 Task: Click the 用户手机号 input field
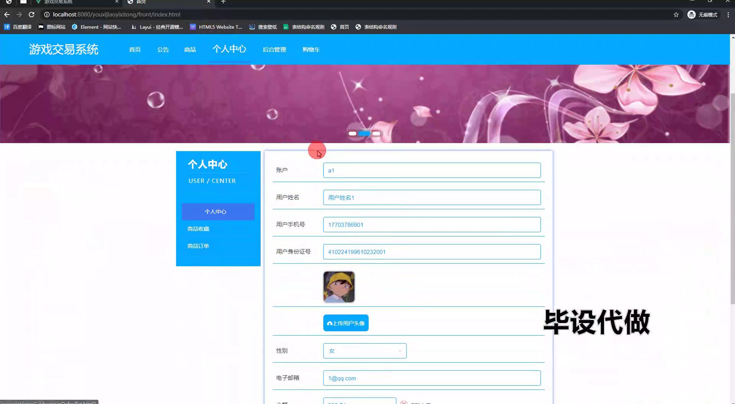431,225
